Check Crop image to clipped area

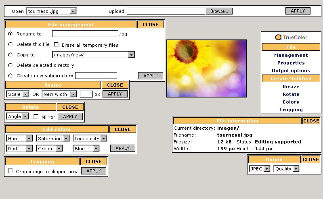[10, 171]
